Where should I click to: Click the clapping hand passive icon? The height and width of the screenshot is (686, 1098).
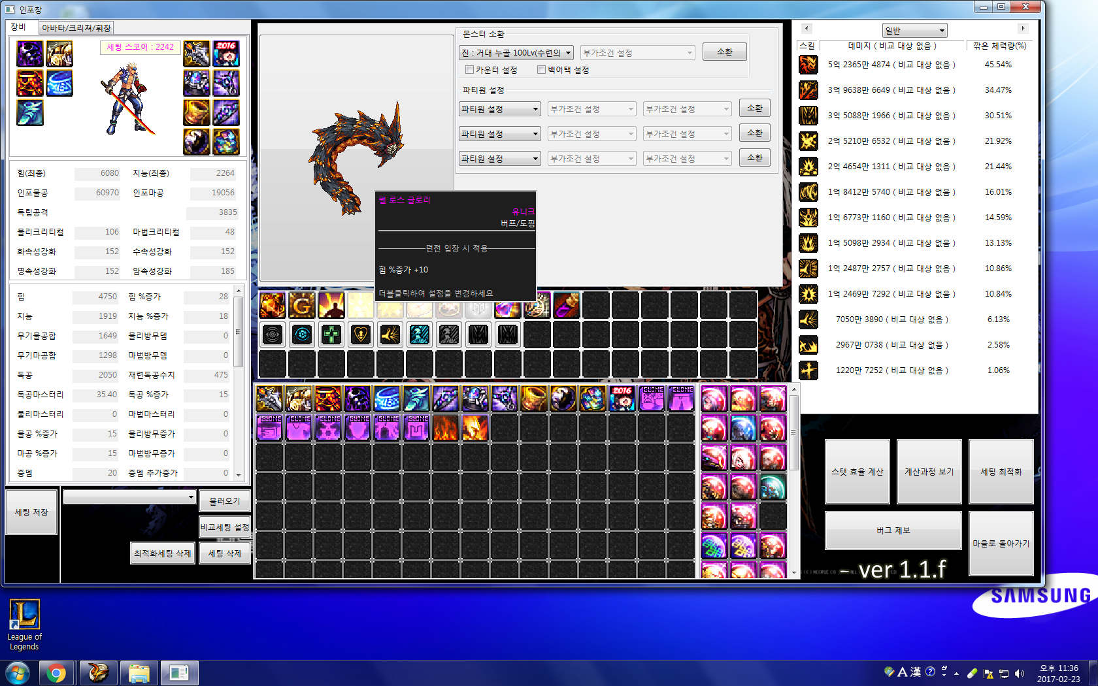tap(390, 335)
